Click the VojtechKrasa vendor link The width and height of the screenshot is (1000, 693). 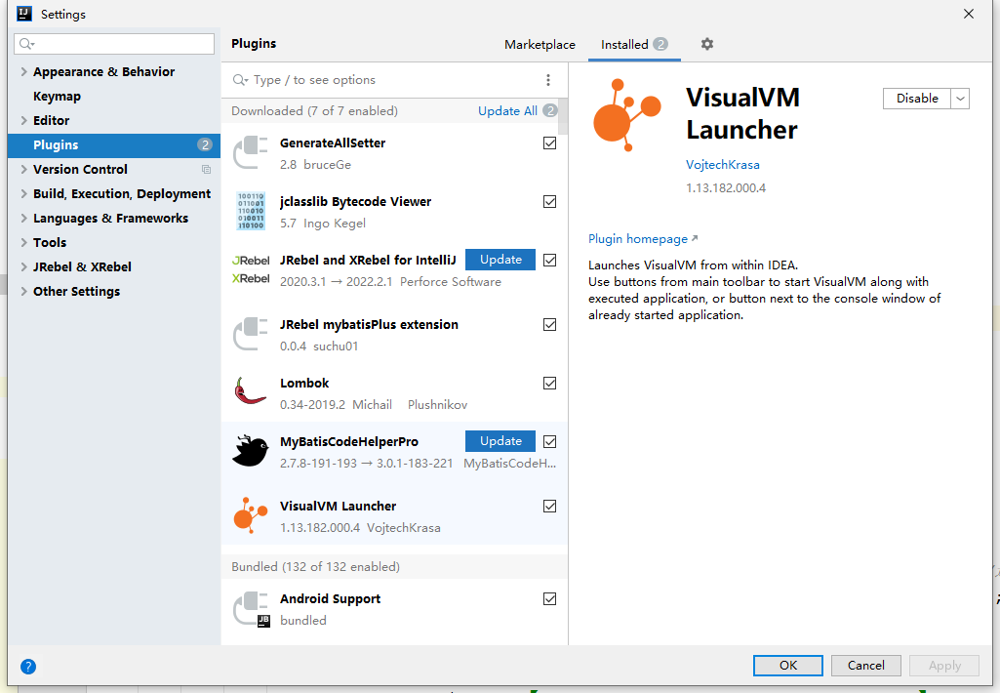723,165
